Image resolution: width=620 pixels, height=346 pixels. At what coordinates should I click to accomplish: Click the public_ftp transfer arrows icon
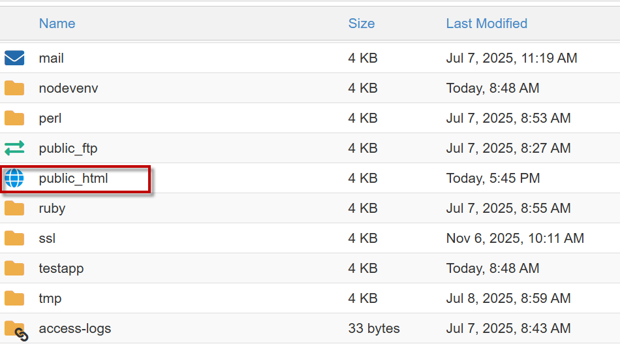point(14,148)
